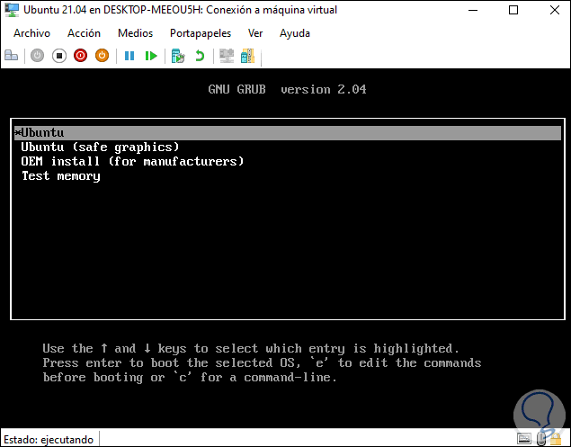
Task: Select Test memory GRUB entry
Action: click(x=61, y=176)
